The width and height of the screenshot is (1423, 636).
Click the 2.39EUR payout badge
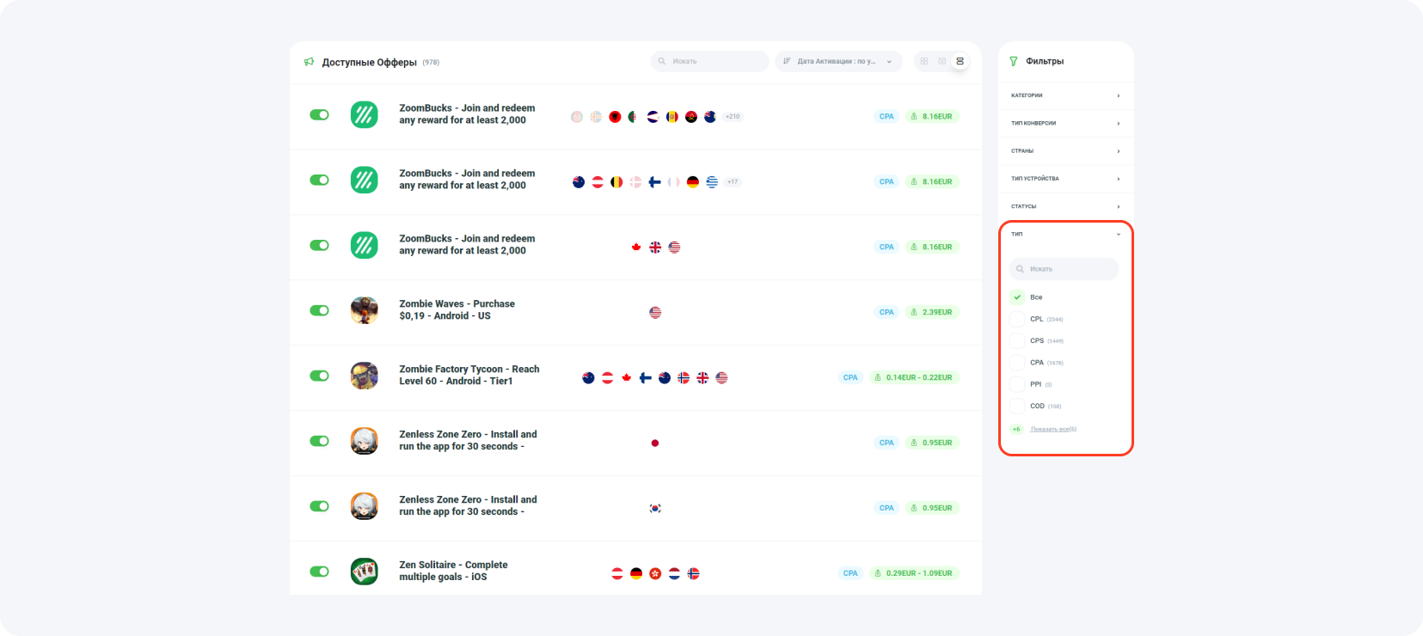pos(931,312)
